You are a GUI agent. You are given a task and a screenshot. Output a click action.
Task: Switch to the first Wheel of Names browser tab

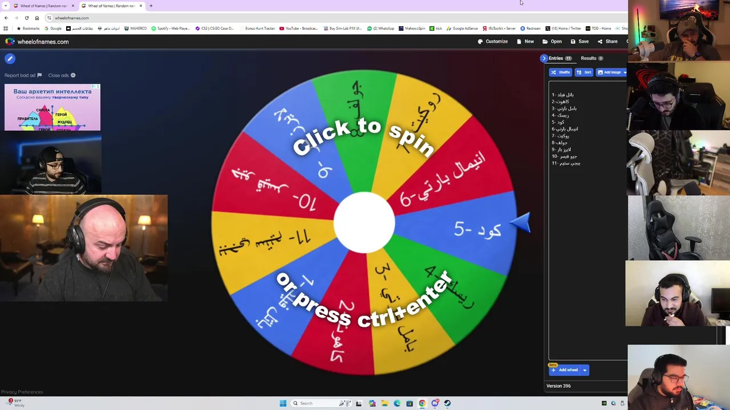tap(43, 6)
